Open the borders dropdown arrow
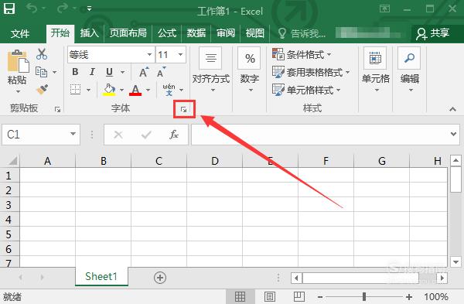464x304 pixels. pos(88,90)
